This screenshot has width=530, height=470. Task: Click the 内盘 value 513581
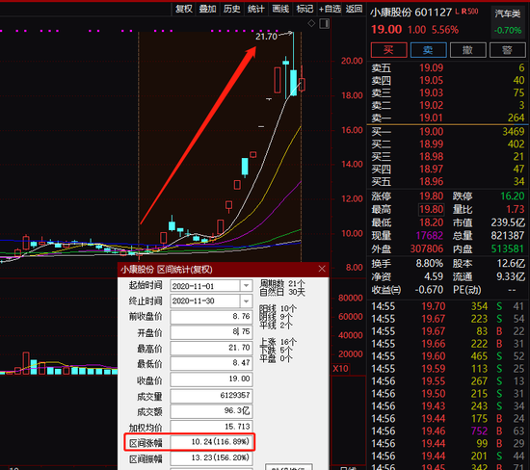[x=508, y=248]
